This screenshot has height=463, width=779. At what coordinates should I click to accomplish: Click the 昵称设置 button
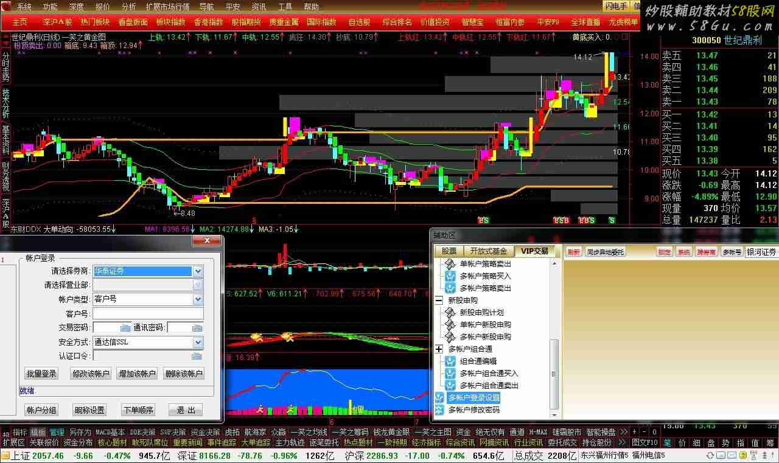click(89, 410)
